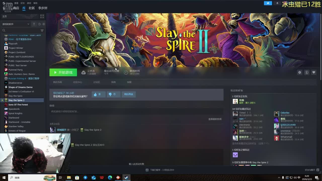The height and width of the screenshot is (181, 322).
Task: Switch library to grid view icon
Action: pos(42,16)
